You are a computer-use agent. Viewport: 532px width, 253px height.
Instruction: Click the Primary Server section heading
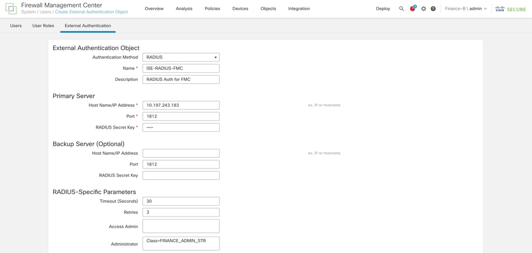73,96
